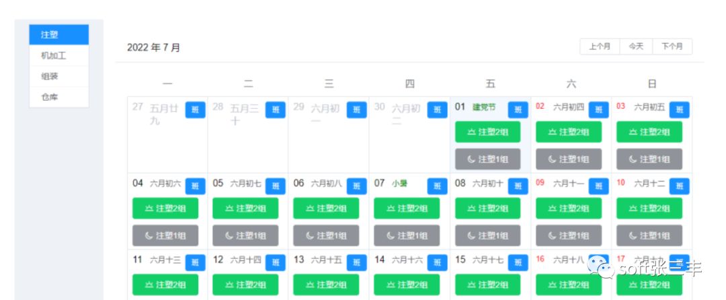
Task: Click the 班 icon on June 27
Action: click(x=195, y=110)
